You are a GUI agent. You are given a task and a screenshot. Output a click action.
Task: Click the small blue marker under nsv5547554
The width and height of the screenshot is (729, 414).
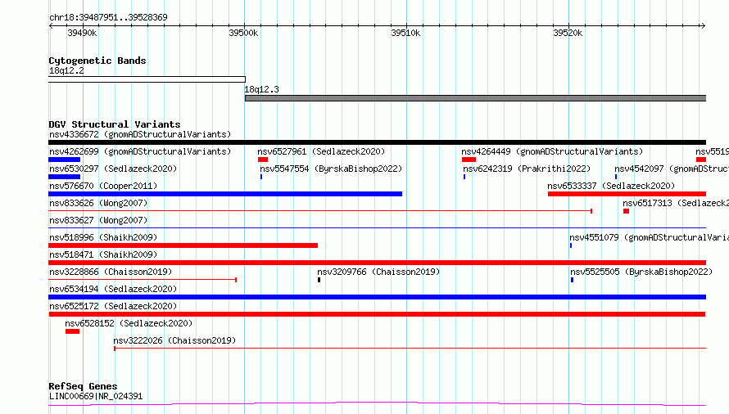click(261, 177)
